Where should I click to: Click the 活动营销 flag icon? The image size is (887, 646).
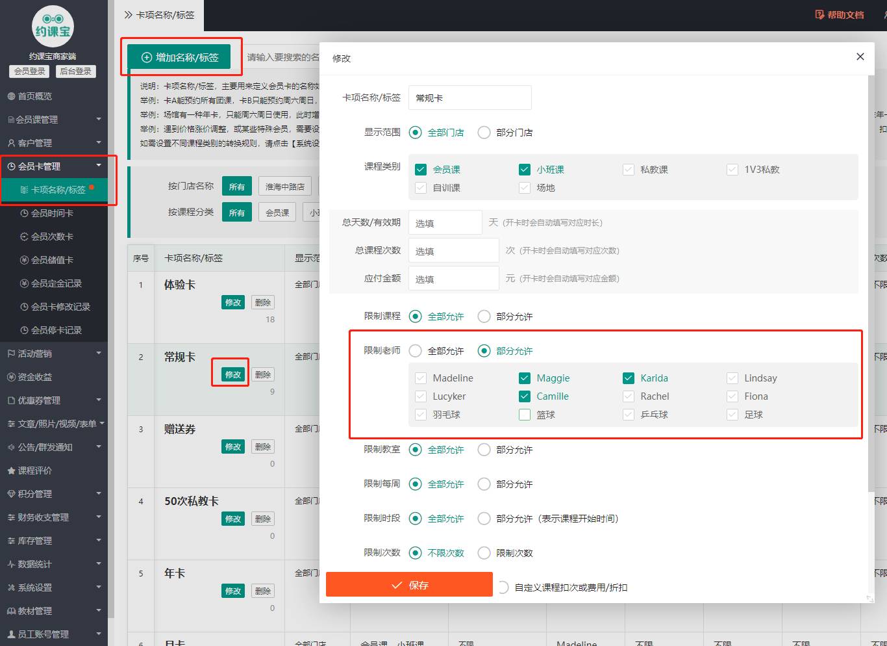click(11, 354)
